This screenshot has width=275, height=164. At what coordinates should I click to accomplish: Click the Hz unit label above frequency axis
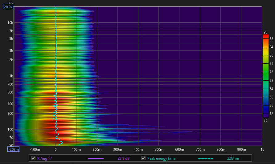pos(11,3)
